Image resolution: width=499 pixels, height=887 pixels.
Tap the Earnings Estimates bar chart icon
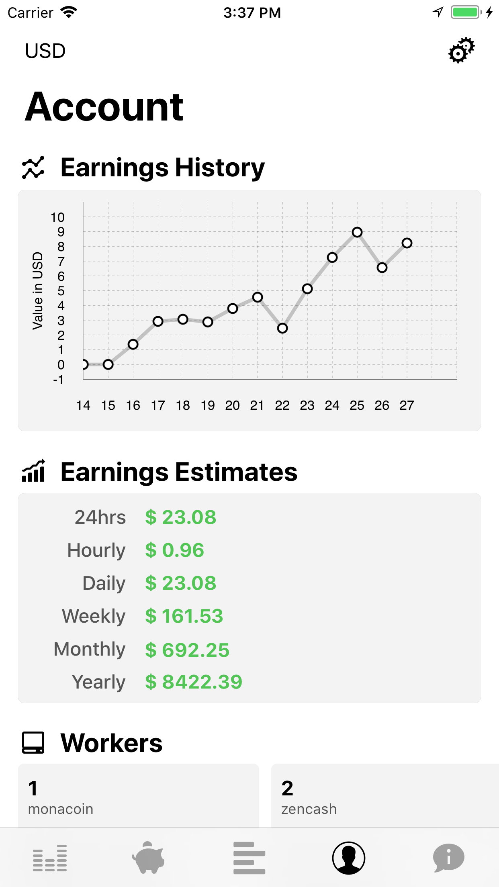pos(33,471)
